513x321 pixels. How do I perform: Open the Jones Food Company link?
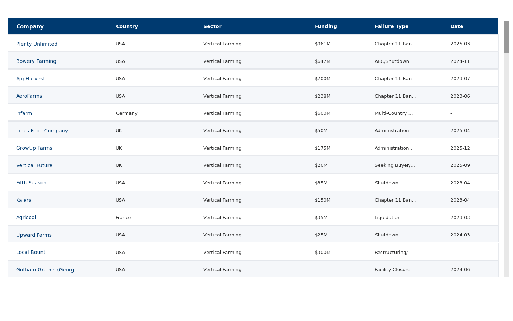pos(42,131)
